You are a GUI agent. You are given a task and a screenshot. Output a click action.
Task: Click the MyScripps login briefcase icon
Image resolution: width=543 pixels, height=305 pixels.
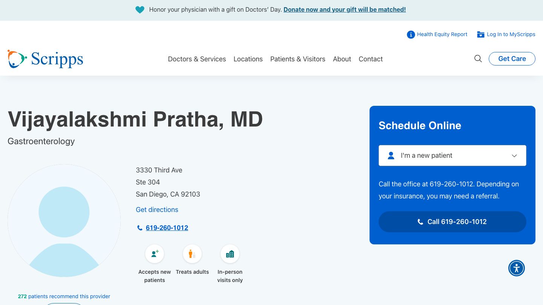click(481, 34)
